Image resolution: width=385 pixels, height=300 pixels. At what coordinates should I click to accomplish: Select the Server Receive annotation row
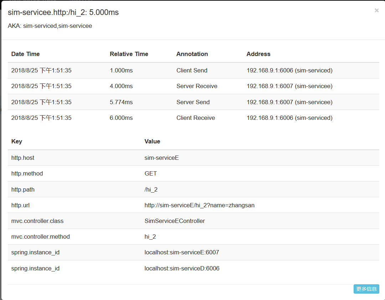coord(197,86)
